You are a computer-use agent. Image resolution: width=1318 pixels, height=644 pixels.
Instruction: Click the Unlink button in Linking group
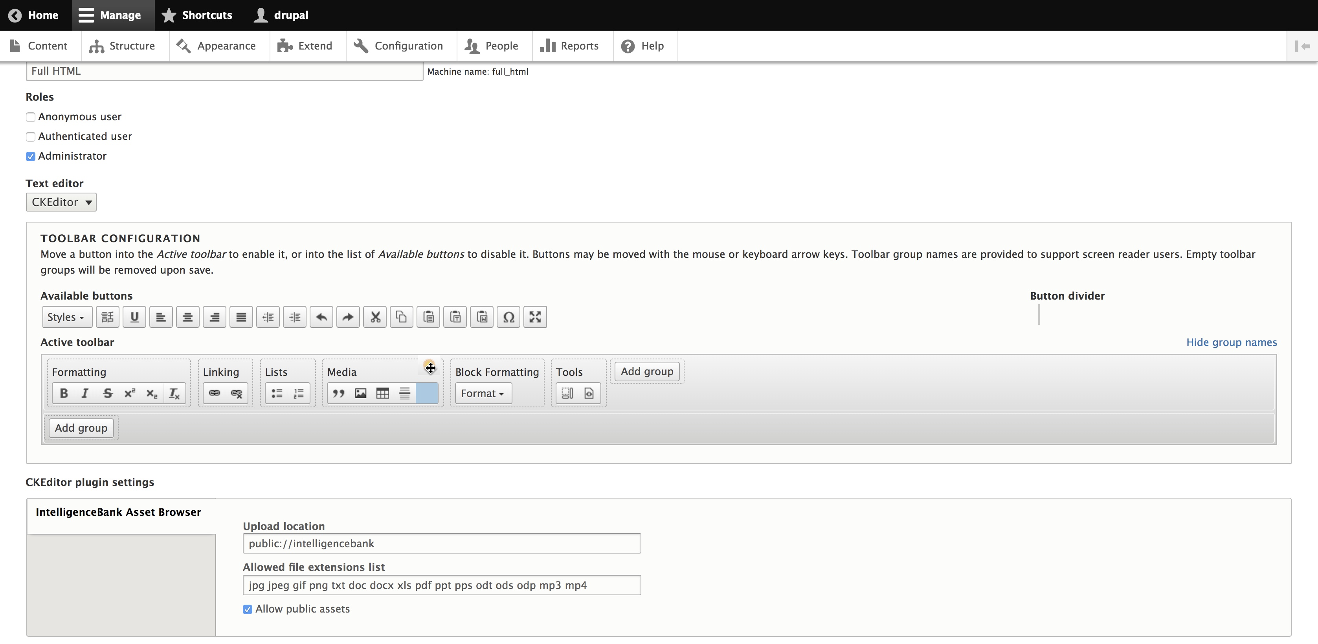(x=237, y=393)
